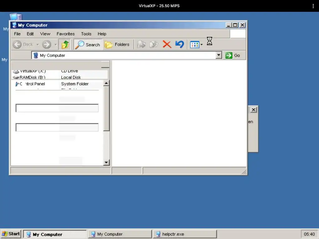The width and height of the screenshot is (319, 239).
Task: Click the window resize grip corner
Action: click(244, 172)
